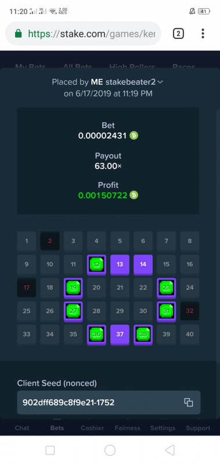Click keno tile number 20
This screenshot has width=220, height=465.
pyautogui.click(x=96, y=287)
